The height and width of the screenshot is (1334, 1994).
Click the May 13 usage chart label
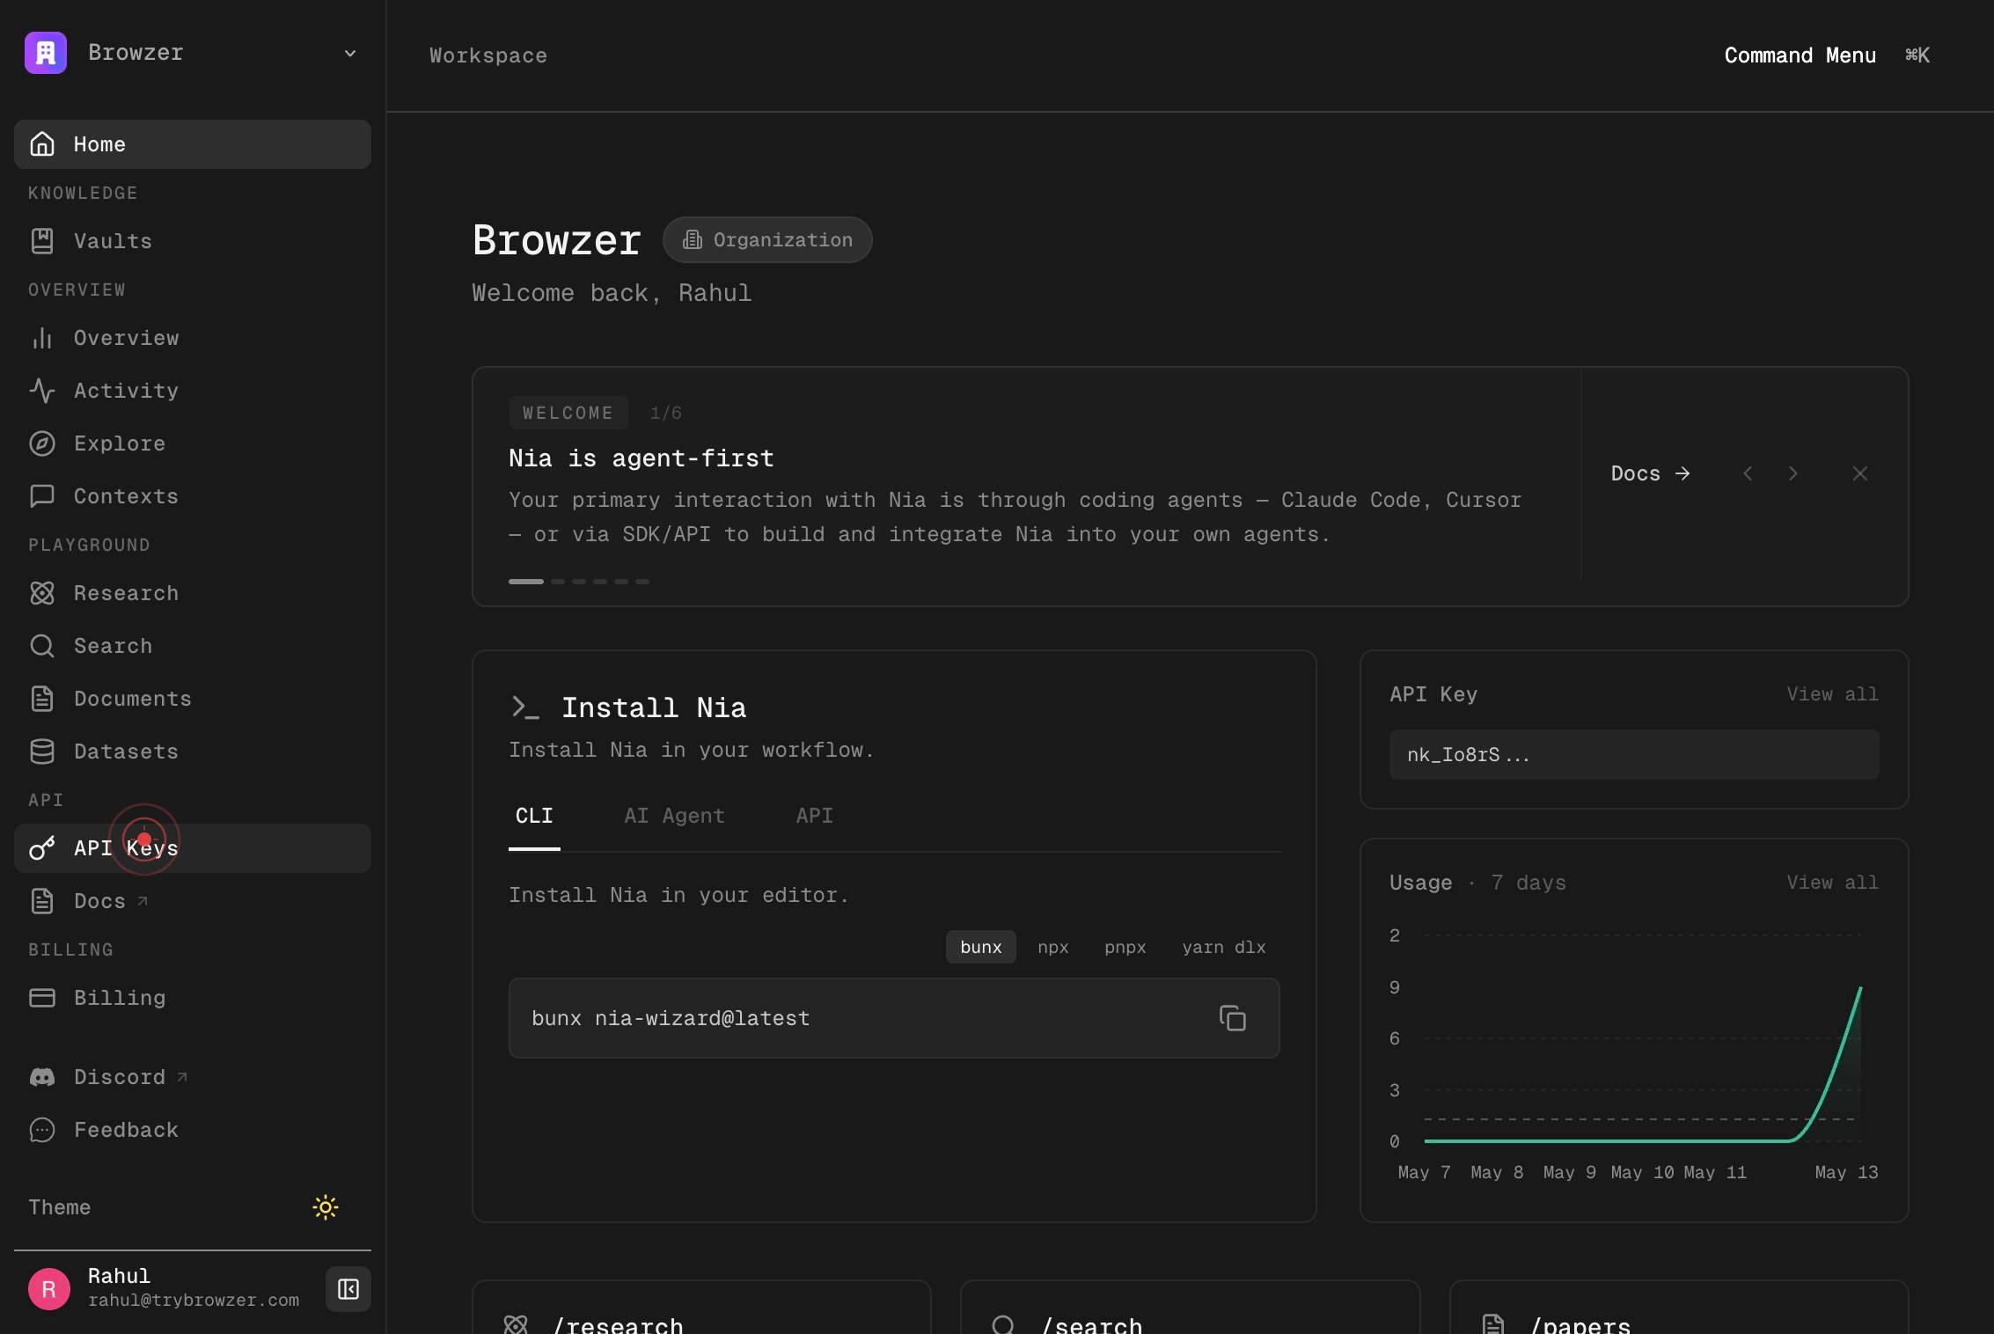[x=1846, y=1172]
